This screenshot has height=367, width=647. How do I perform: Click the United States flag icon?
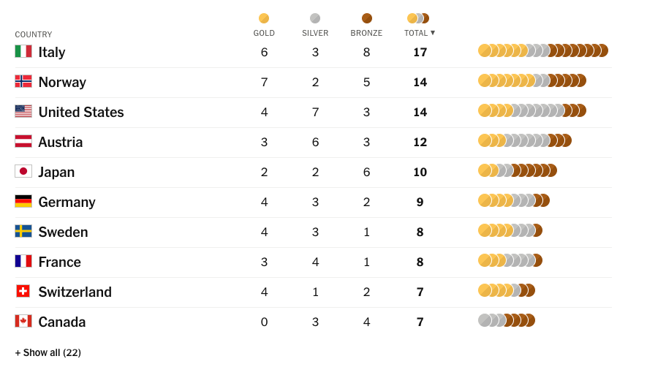point(23,111)
